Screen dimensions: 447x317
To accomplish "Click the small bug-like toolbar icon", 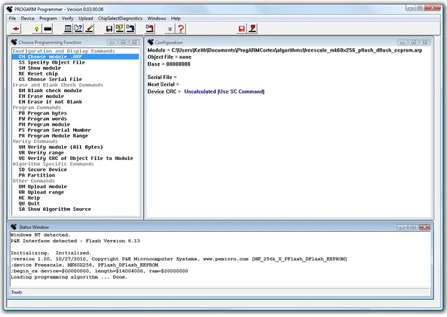I will click(170, 29).
